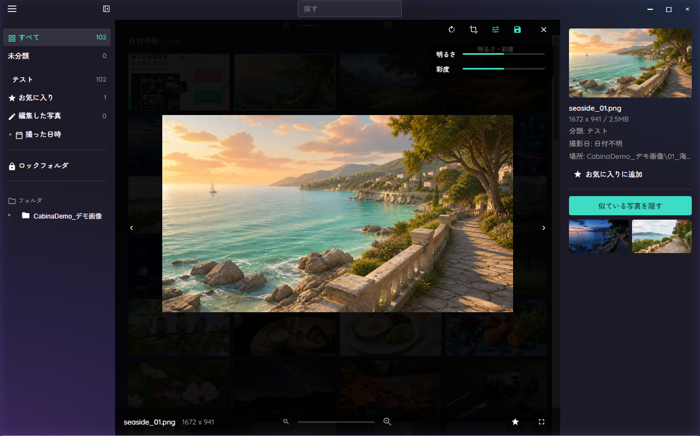Click the zoom out magnifier icon
The image size is (700, 436).
(286, 422)
